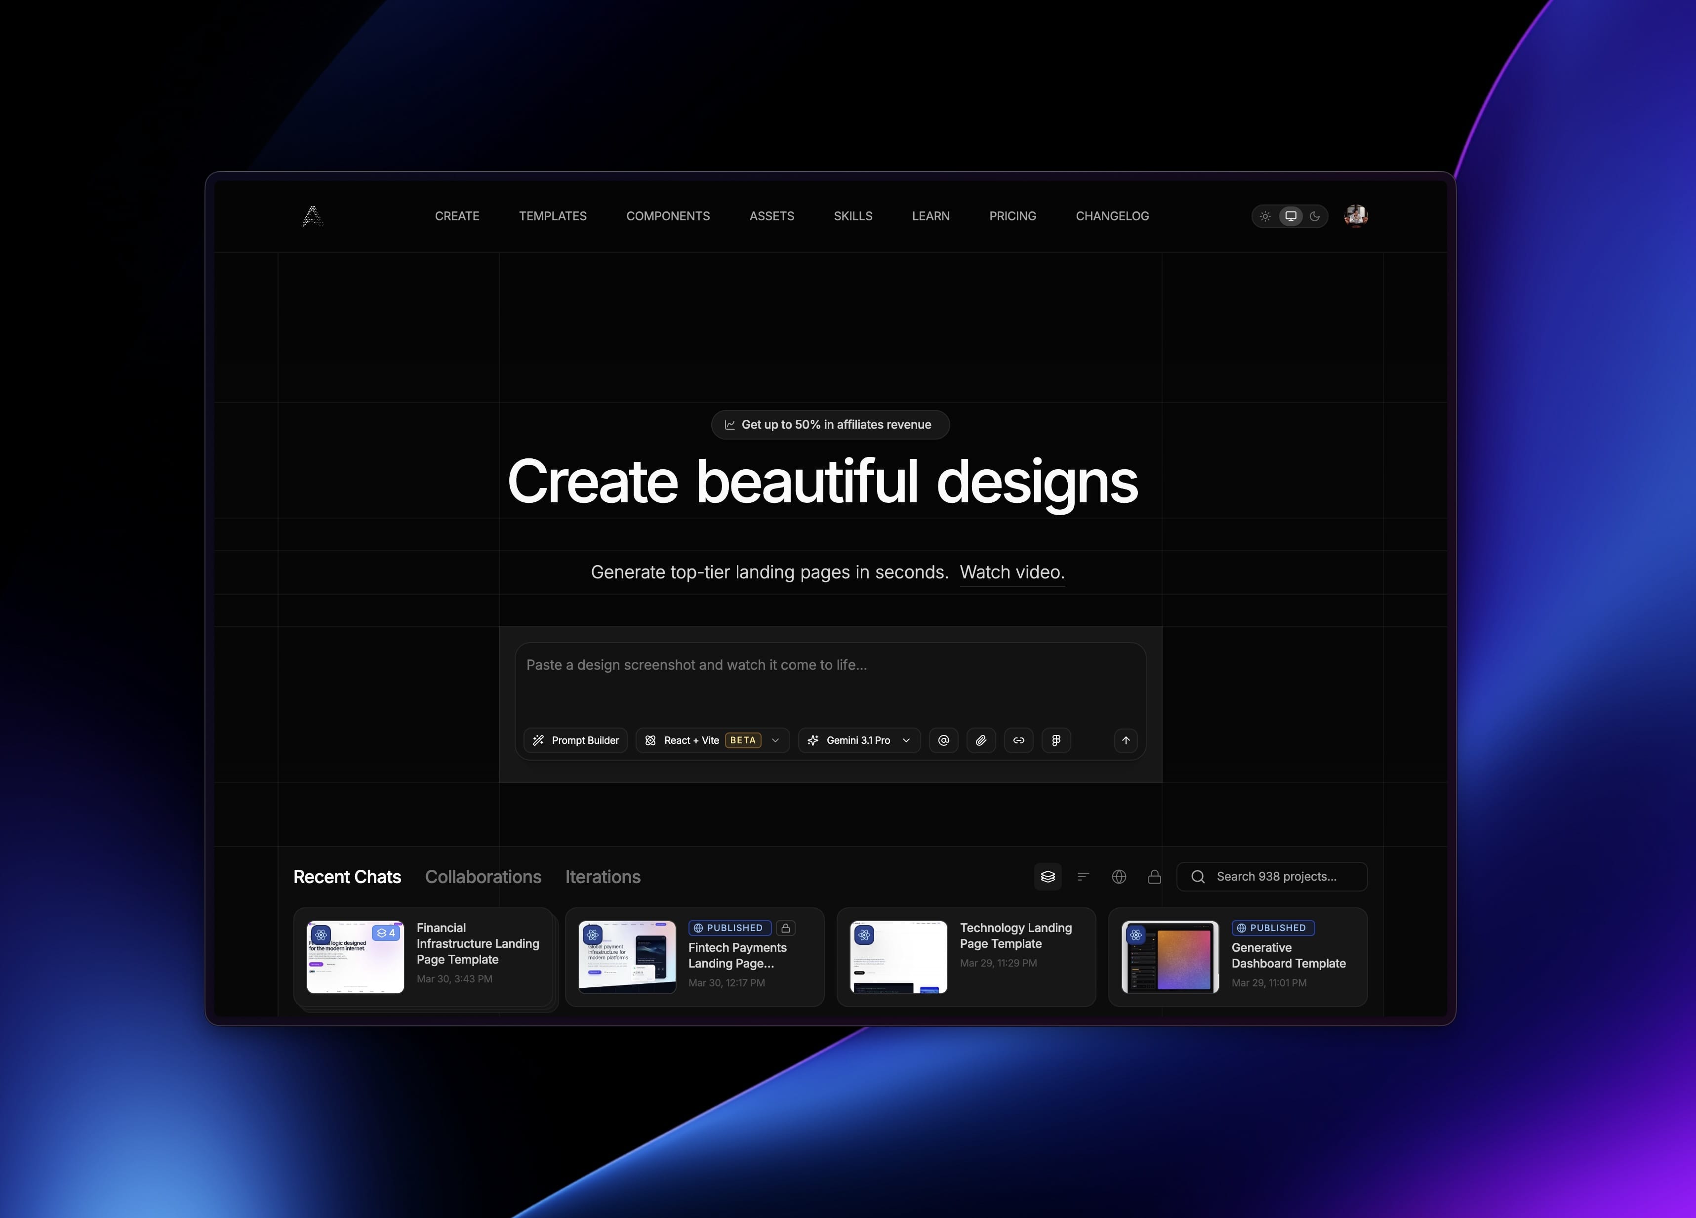Click the layers filter icon above projects

(1048, 876)
